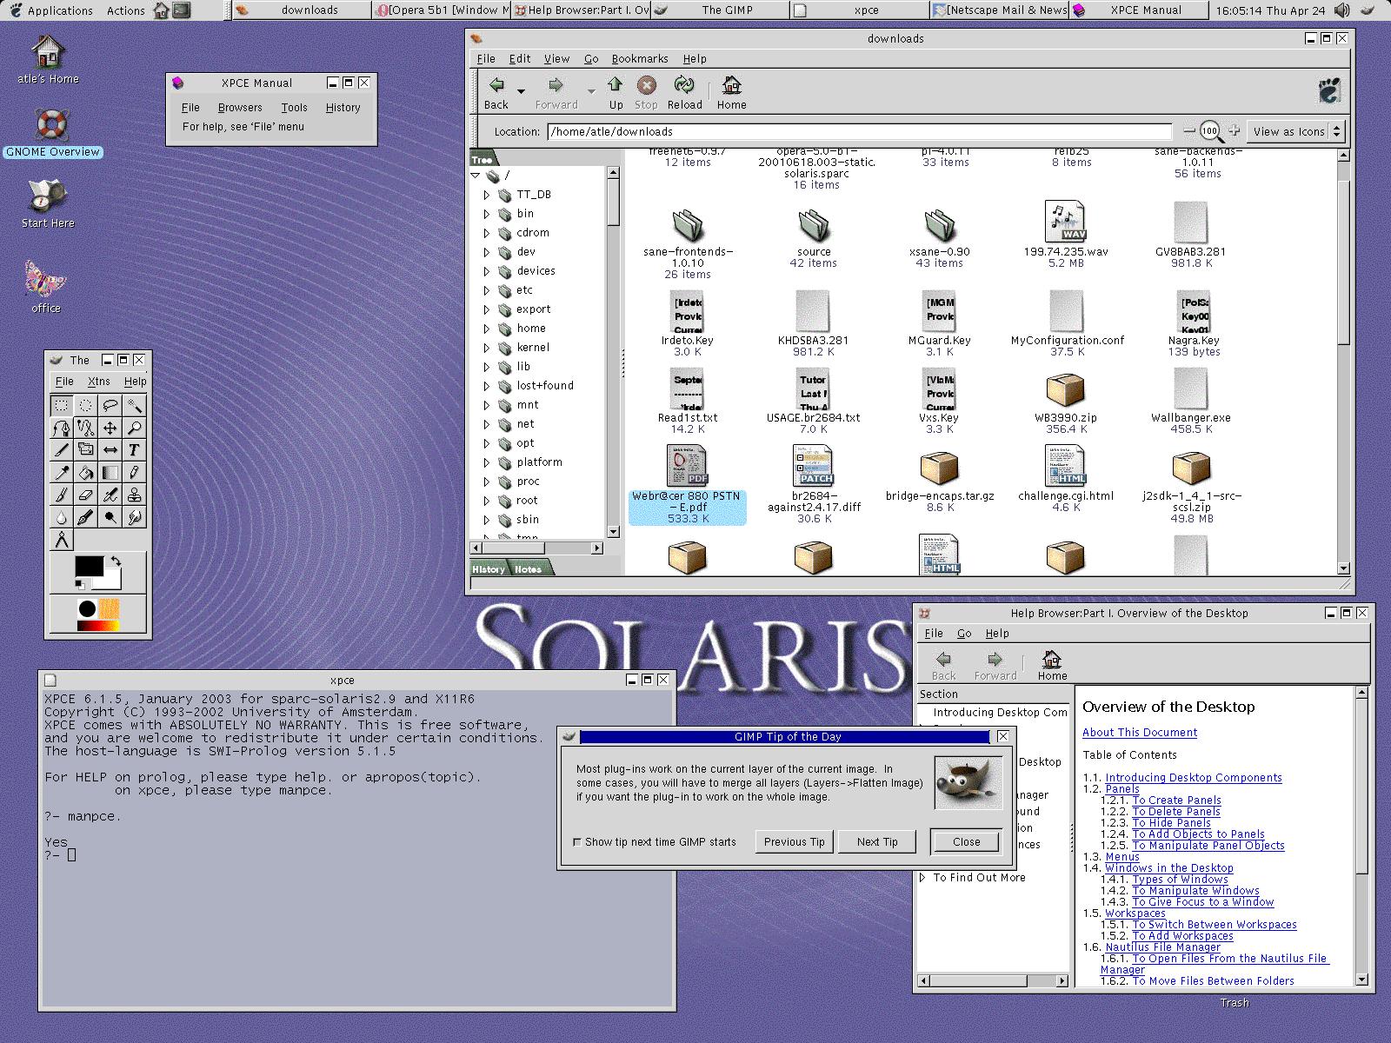This screenshot has width=1391, height=1043.
Task: Expand To Find Out More help section
Action: click(923, 878)
